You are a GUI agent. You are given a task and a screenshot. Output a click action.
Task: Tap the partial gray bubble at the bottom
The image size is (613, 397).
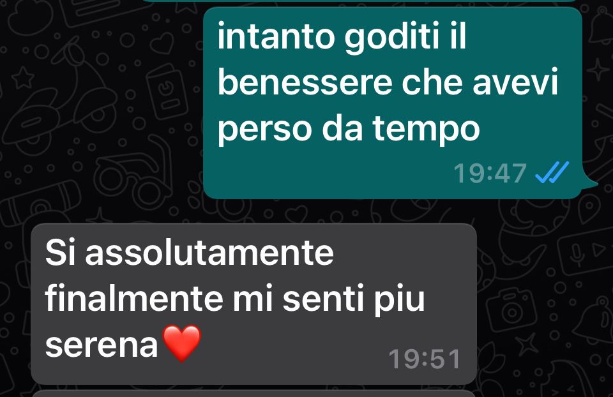254,393
